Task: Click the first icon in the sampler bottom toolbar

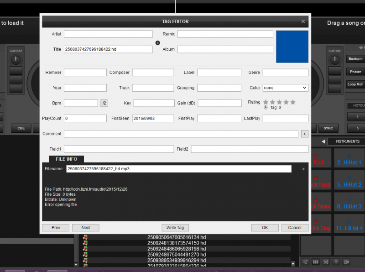Action: coord(305,262)
